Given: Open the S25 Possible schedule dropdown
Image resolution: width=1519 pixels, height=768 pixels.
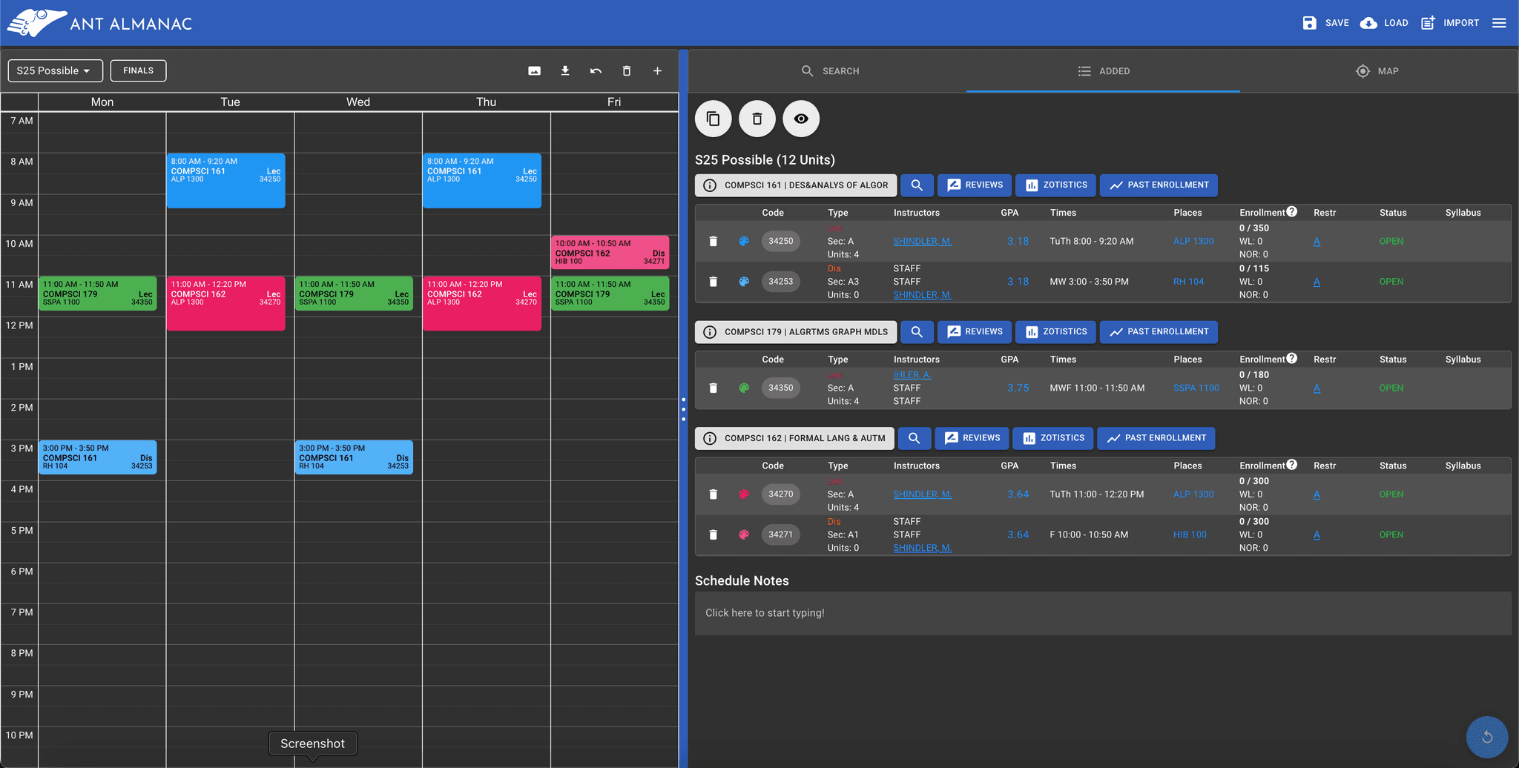Looking at the screenshot, I should point(55,71).
